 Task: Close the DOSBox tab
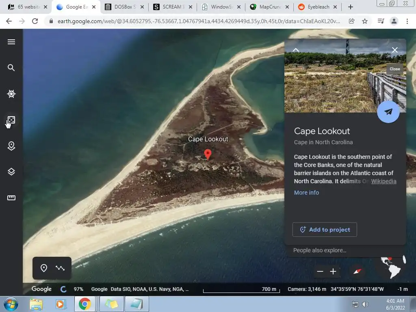[142, 7]
